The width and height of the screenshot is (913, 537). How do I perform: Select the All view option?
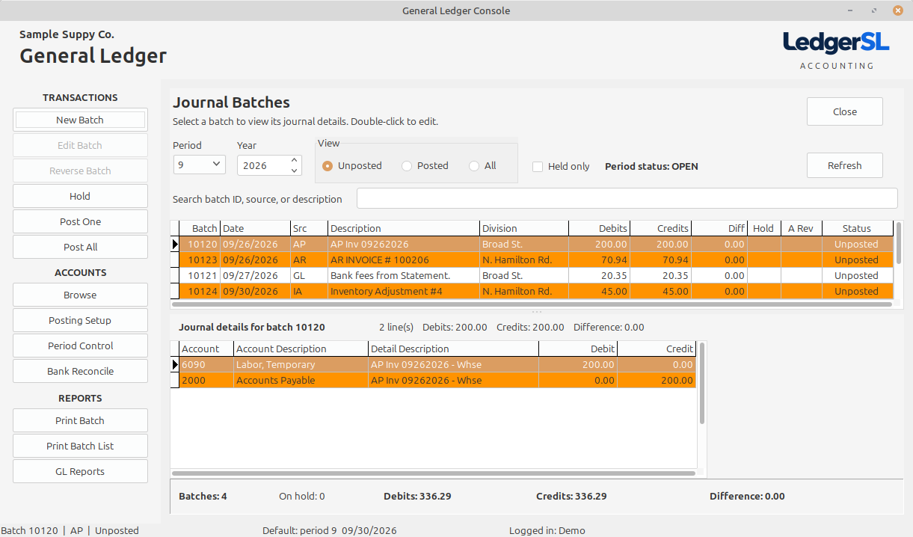(x=482, y=165)
